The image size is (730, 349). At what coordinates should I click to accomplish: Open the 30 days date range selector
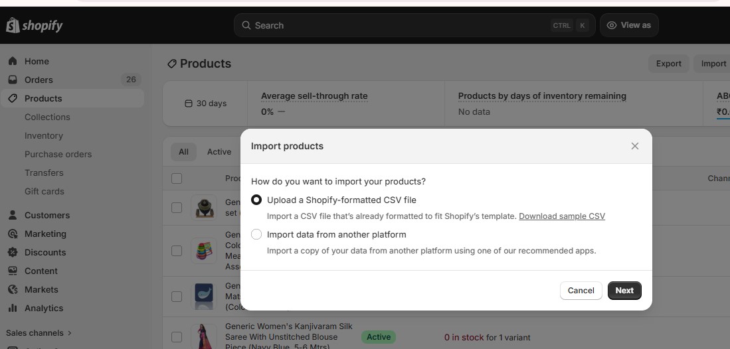tap(205, 104)
